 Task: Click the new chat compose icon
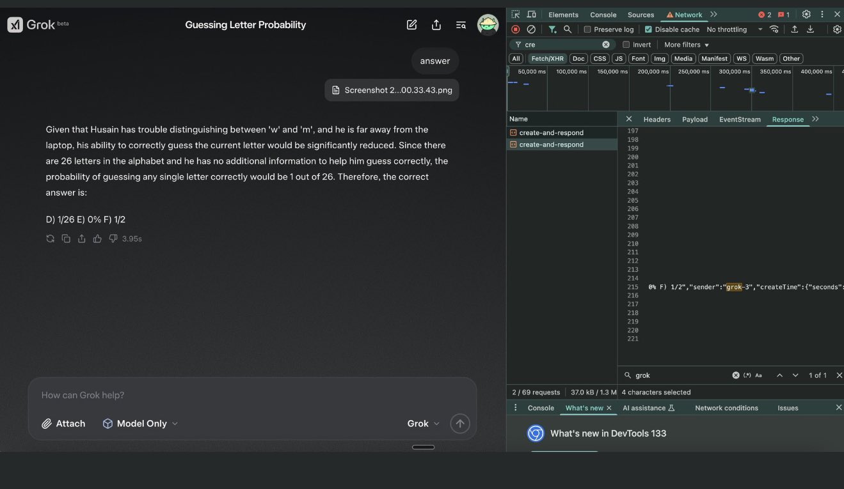click(412, 25)
